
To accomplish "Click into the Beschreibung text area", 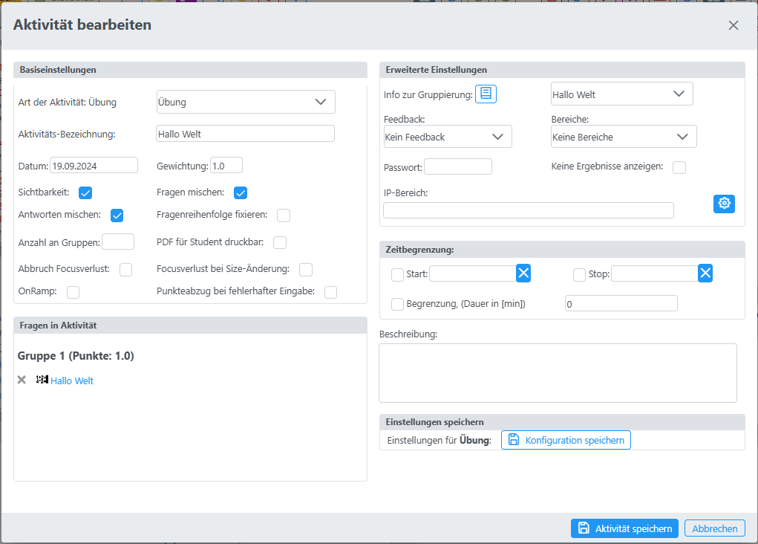I will tap(558, 372).
